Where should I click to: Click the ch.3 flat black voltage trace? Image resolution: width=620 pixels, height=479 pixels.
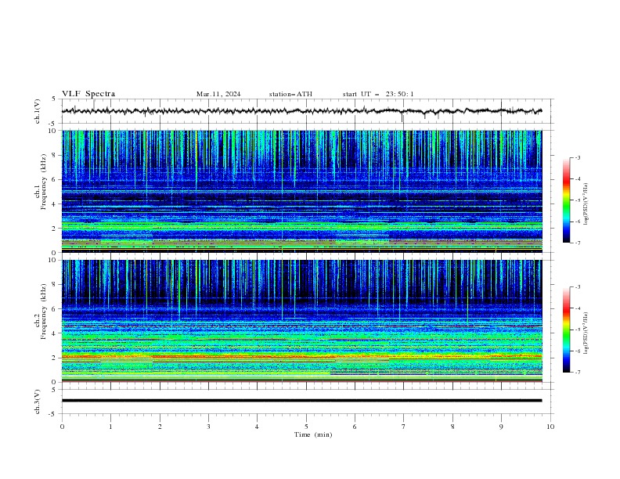point(301,401)
